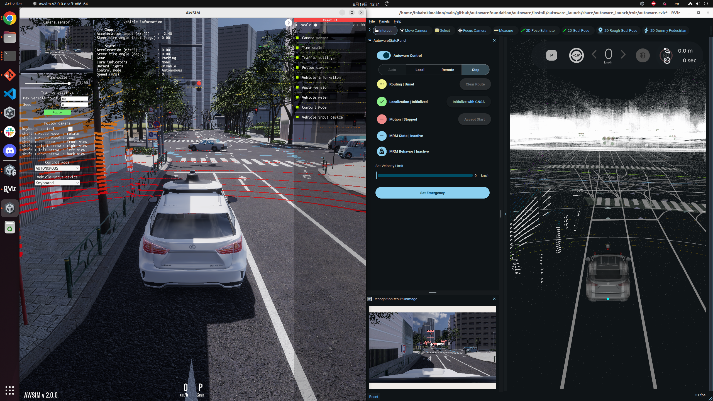The image size is (713, 401).
Task: Toggle Vehicle meter panel visibility
Action: pyautogui.click(x=297, y=97)
